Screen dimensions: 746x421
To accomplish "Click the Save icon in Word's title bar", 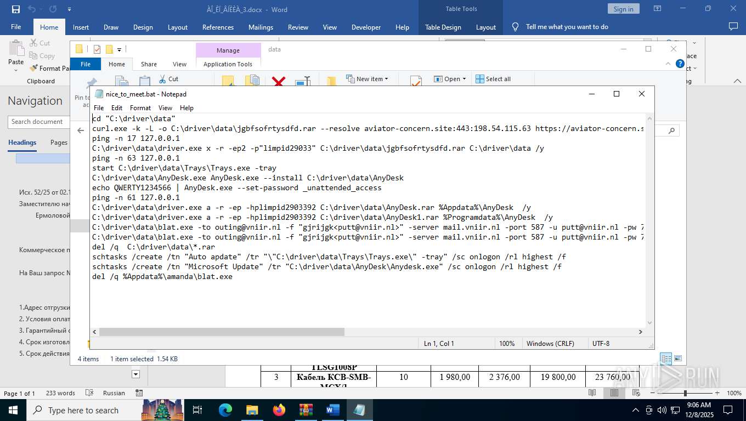I will click(15, 9).
